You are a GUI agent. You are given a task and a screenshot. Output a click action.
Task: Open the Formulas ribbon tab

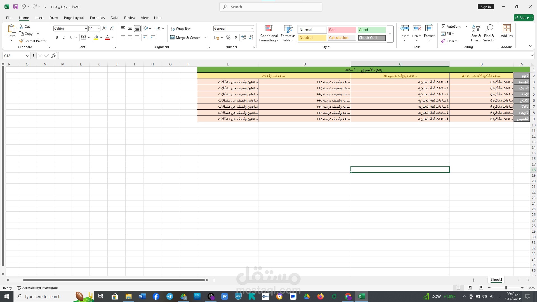(x=97, y=18)
